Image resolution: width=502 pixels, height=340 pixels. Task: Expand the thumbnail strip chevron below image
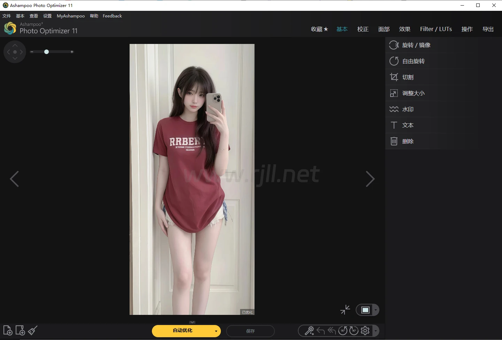[192, 322]
